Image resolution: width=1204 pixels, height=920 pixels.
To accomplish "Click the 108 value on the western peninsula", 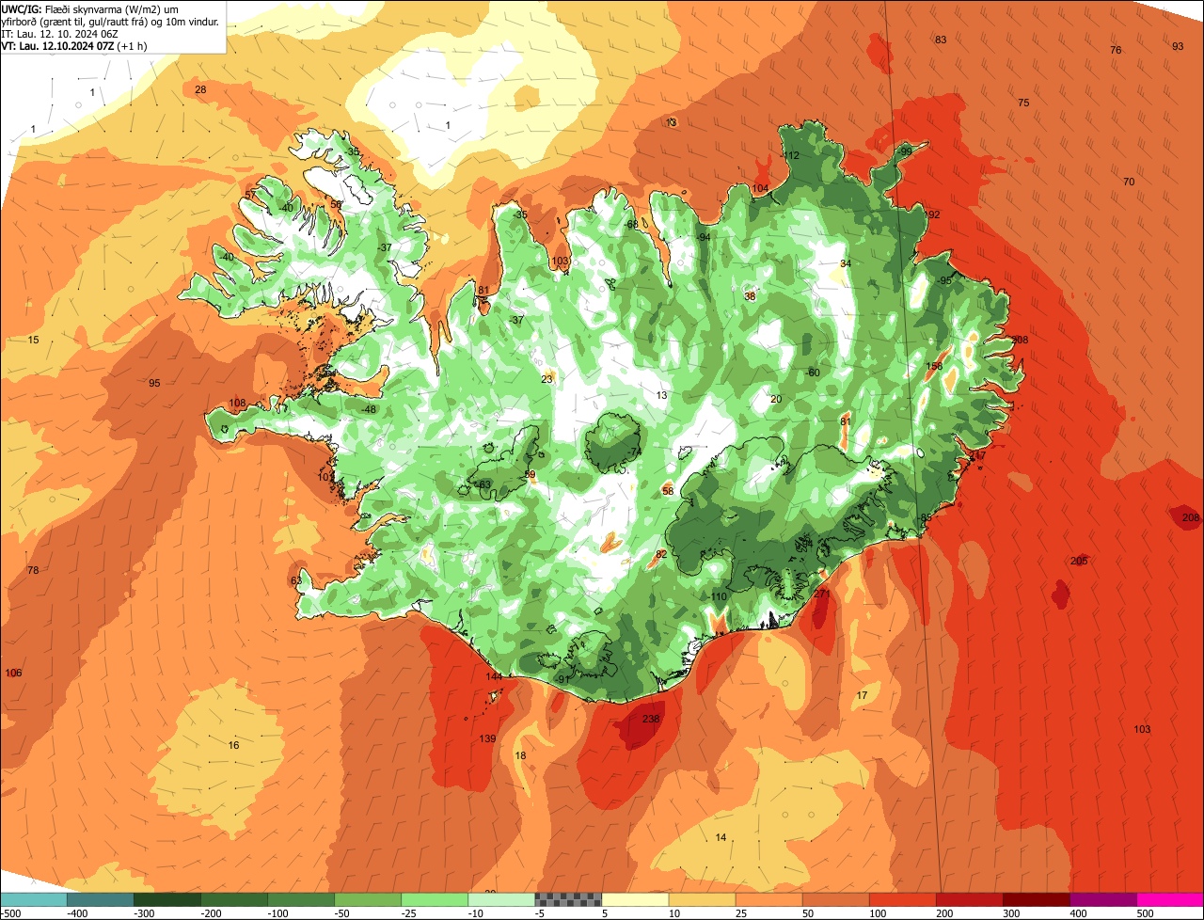I will (237, 404).
